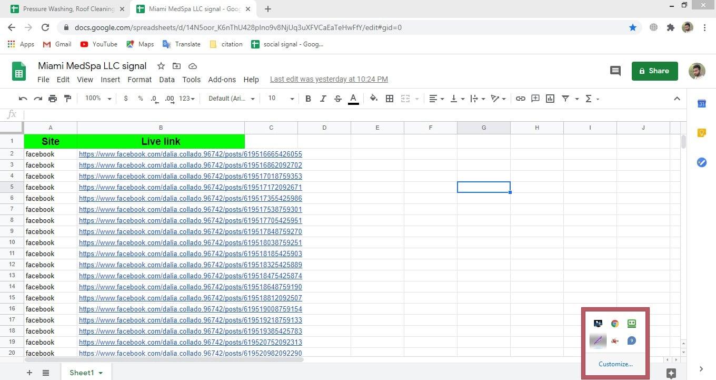Screen dimensions: 716x380
Task: Click the Print icon
Action: (53, 99)
